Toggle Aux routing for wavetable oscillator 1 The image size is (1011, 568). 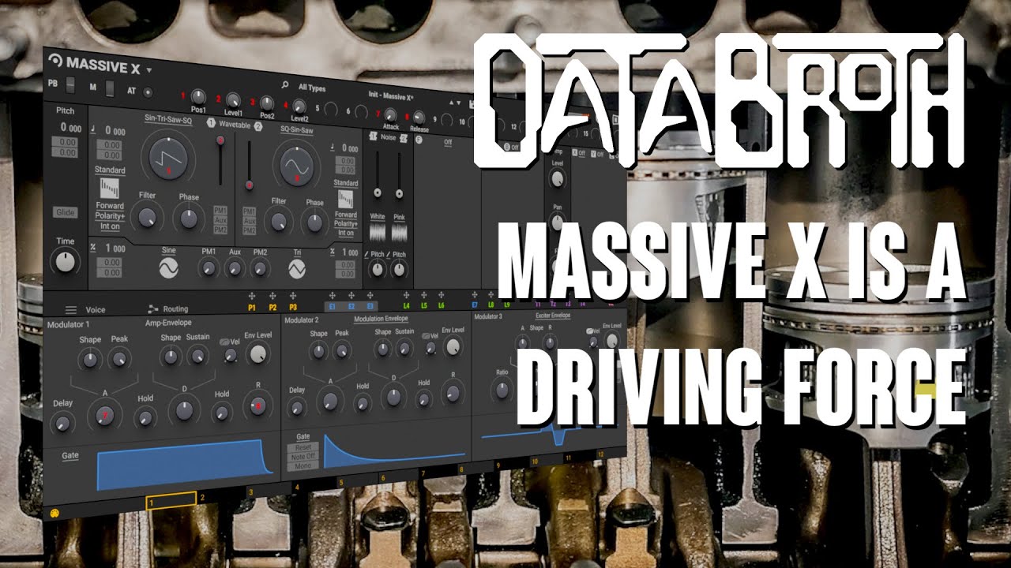click(220, 220)
